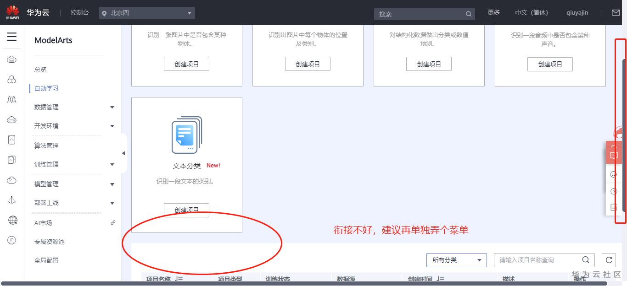
Task: Click the magnifier in the top search box
Action: [469, 14]
